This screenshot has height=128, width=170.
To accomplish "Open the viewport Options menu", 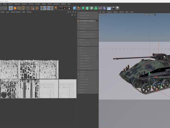I will click(x=121, y=12).
